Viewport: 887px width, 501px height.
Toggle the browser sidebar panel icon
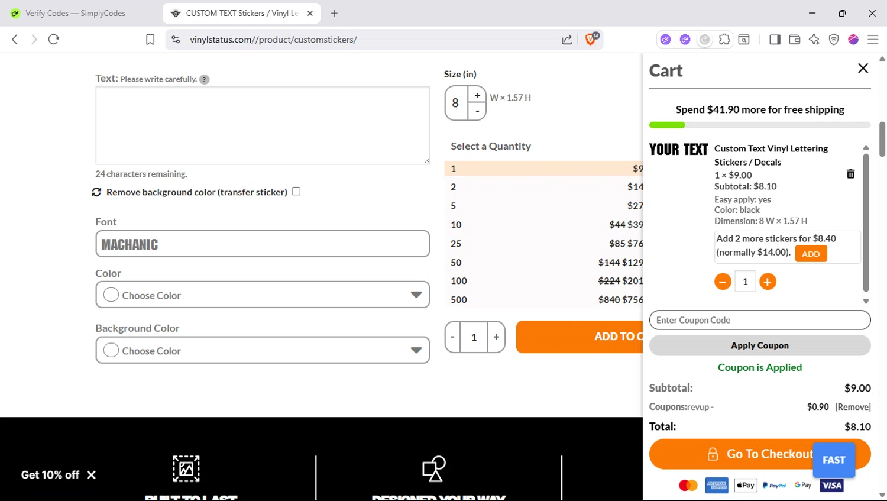pyautogui.click(x=775, y=40)
